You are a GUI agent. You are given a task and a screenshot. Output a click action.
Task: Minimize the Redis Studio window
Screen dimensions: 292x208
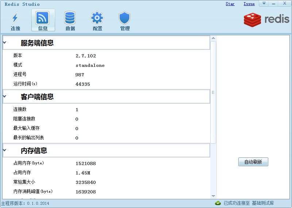click(x=273, y=4)
